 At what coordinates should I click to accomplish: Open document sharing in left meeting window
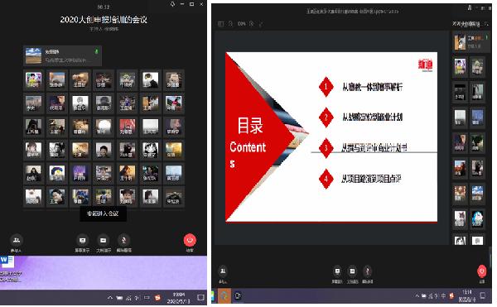coord(103,241)
